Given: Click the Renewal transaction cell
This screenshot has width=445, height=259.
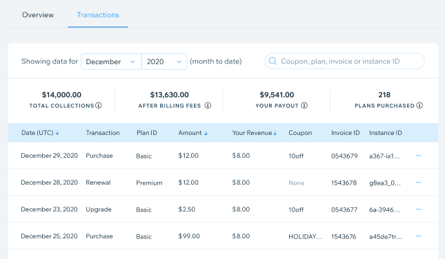Looking at the screenshot, I should [98, 183].
